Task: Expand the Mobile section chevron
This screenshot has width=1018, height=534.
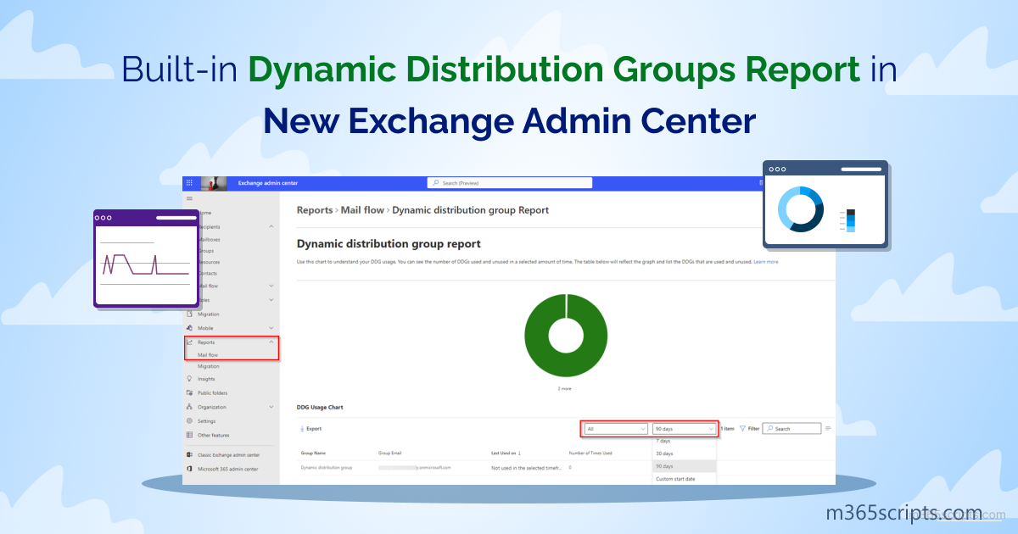Action: click(x=271, y=328)
